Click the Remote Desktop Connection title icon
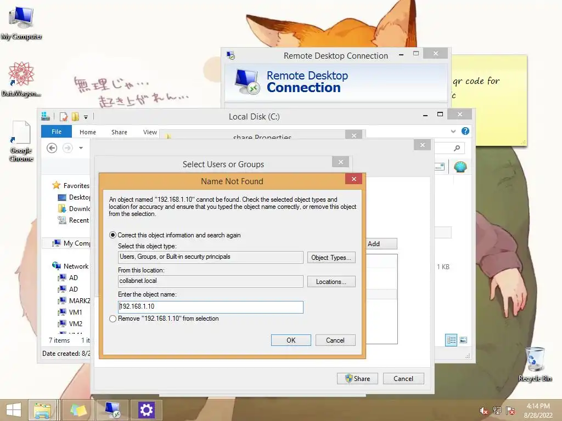The width and height of the screenshot is (562, 421). coord(231,55)
